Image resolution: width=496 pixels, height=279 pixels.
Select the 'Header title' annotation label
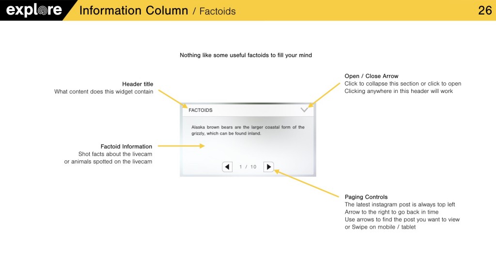[138, 84]
